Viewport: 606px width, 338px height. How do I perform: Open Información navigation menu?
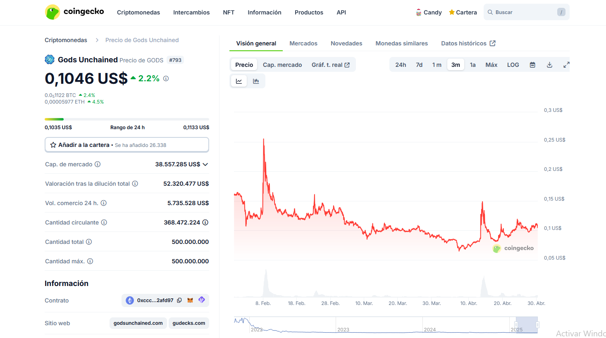point(265,12)
